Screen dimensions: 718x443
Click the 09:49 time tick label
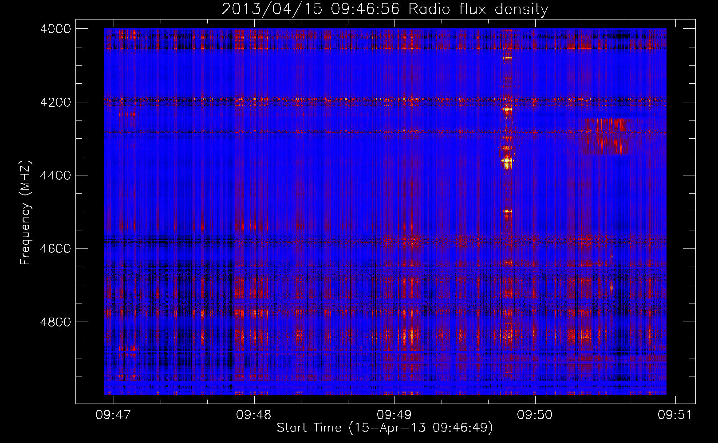click(394, 415)
